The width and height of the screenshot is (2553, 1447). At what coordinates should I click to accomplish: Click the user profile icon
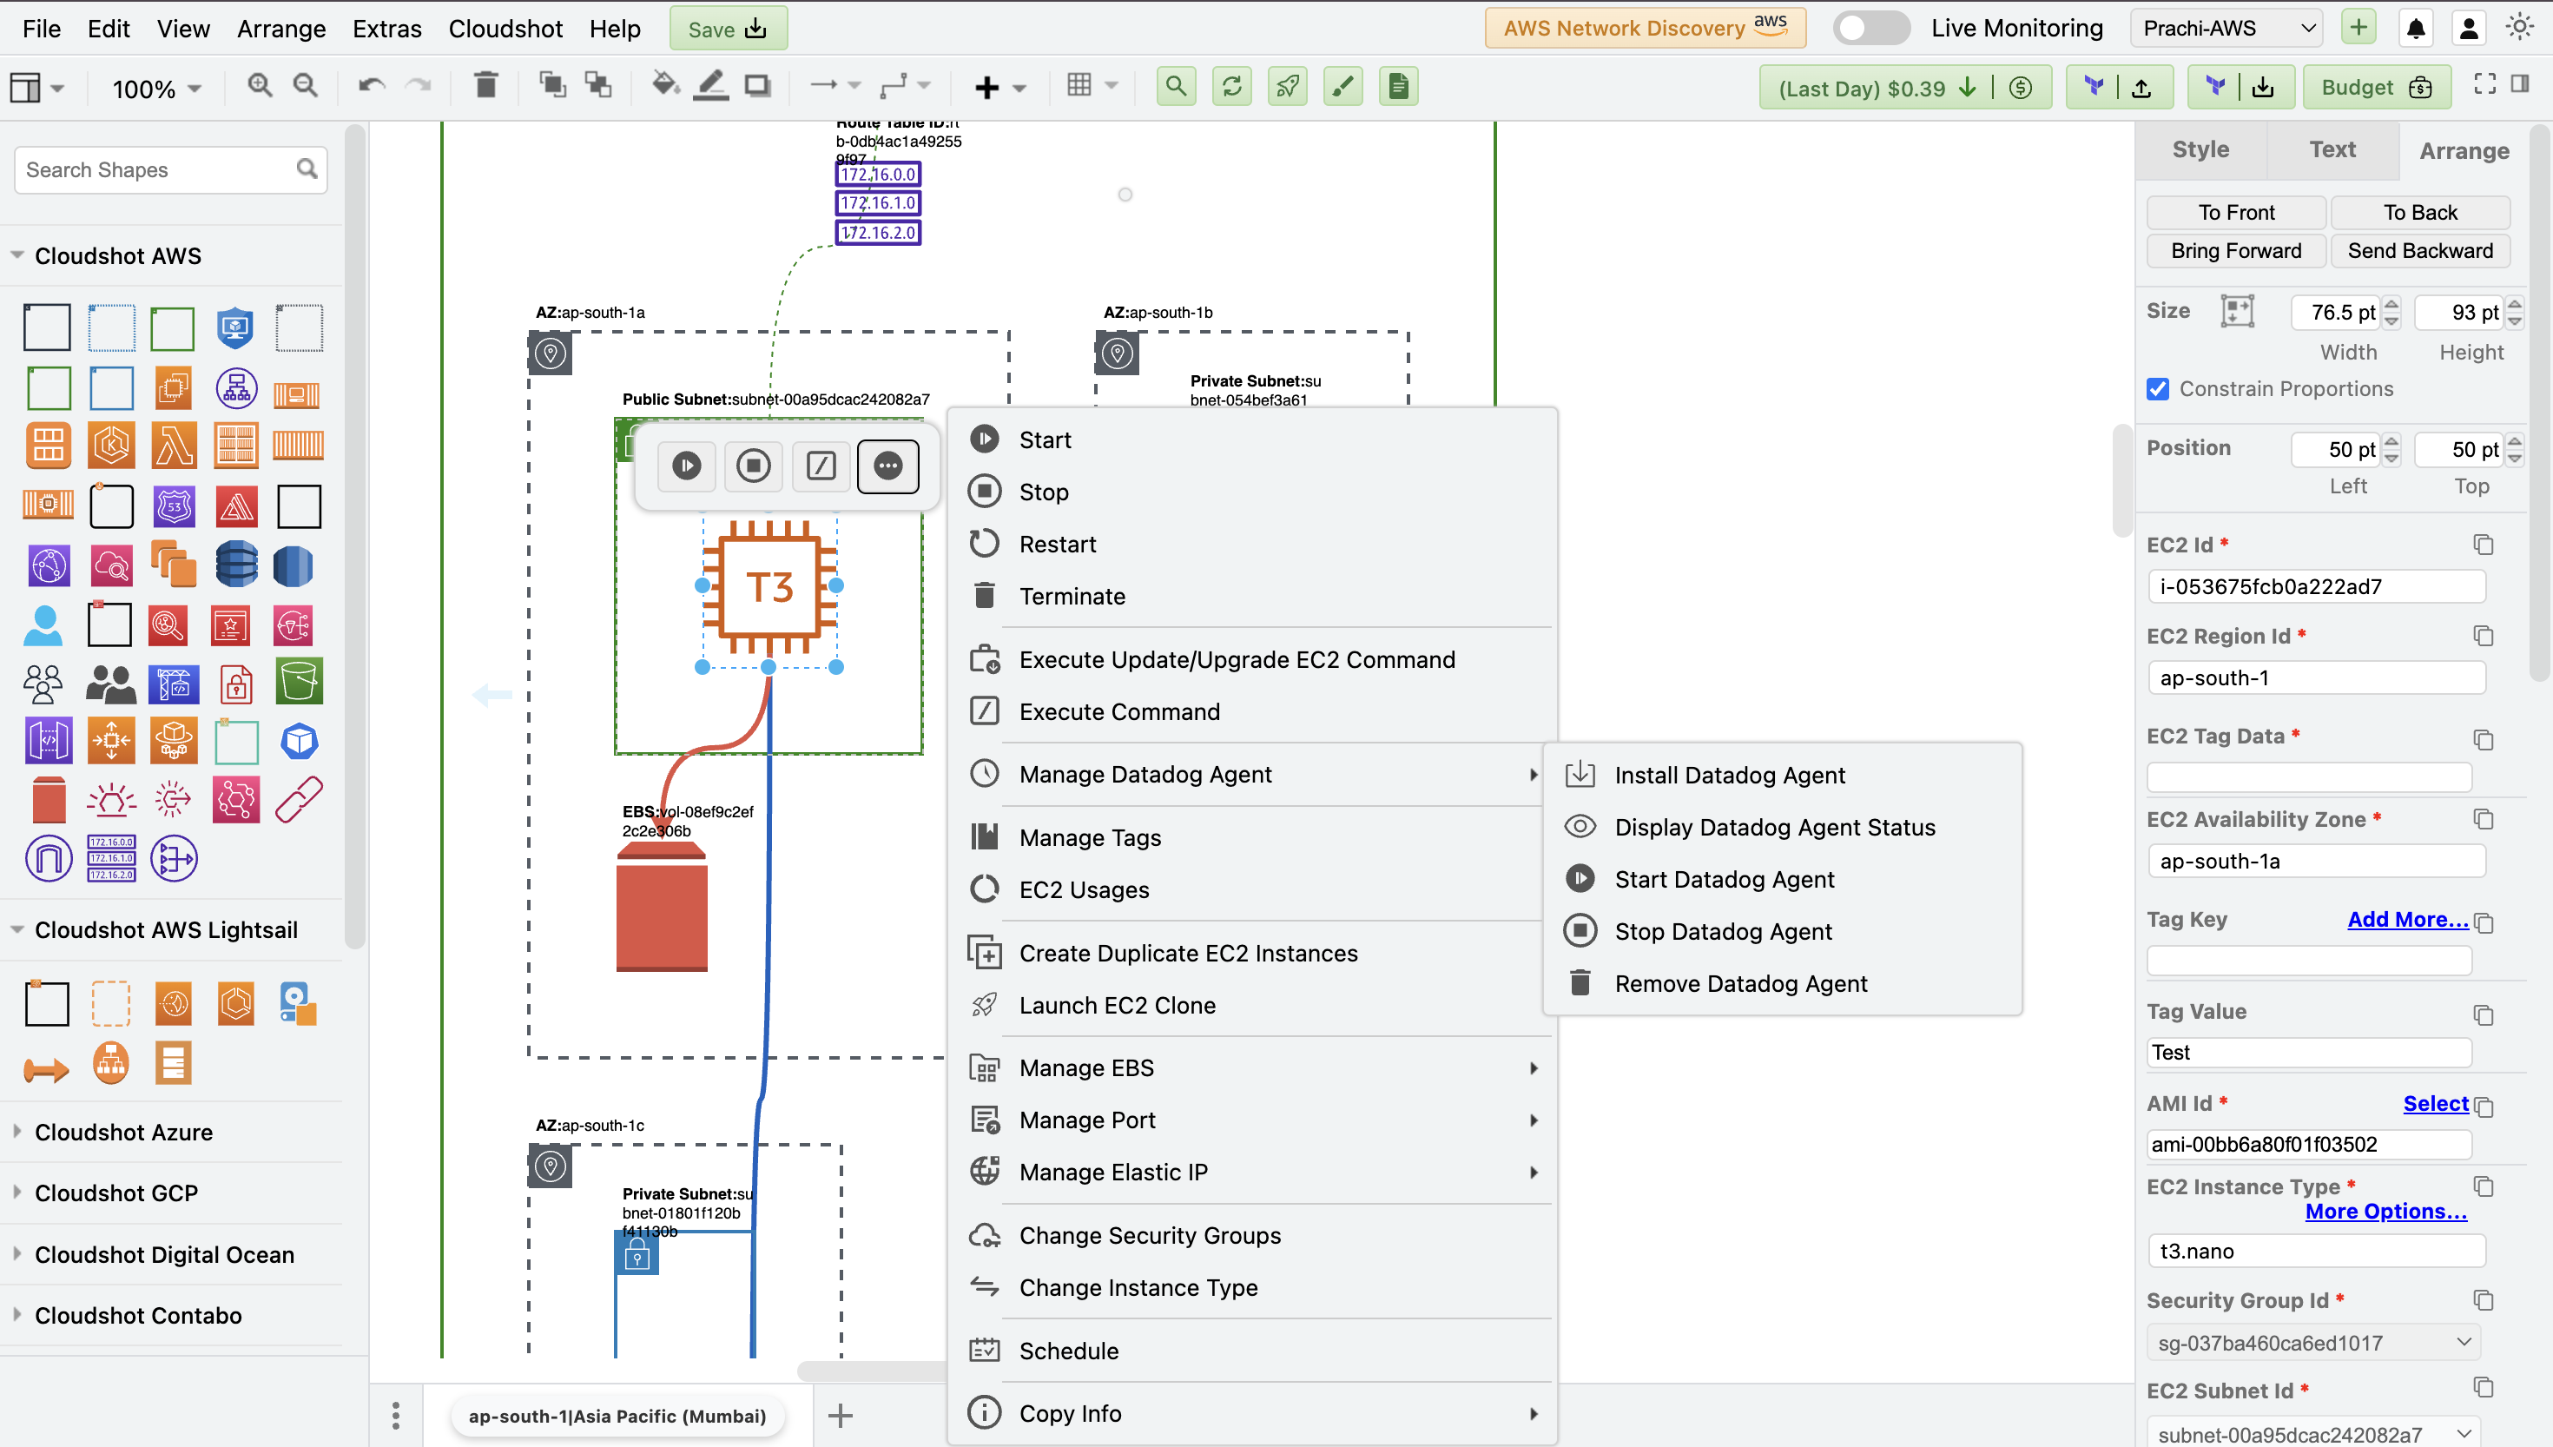point(2469,28)
